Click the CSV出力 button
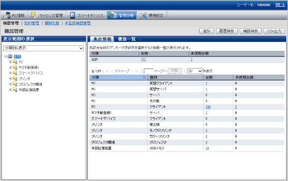This screenshot has height=181, width=288. [x=274, y=31]
